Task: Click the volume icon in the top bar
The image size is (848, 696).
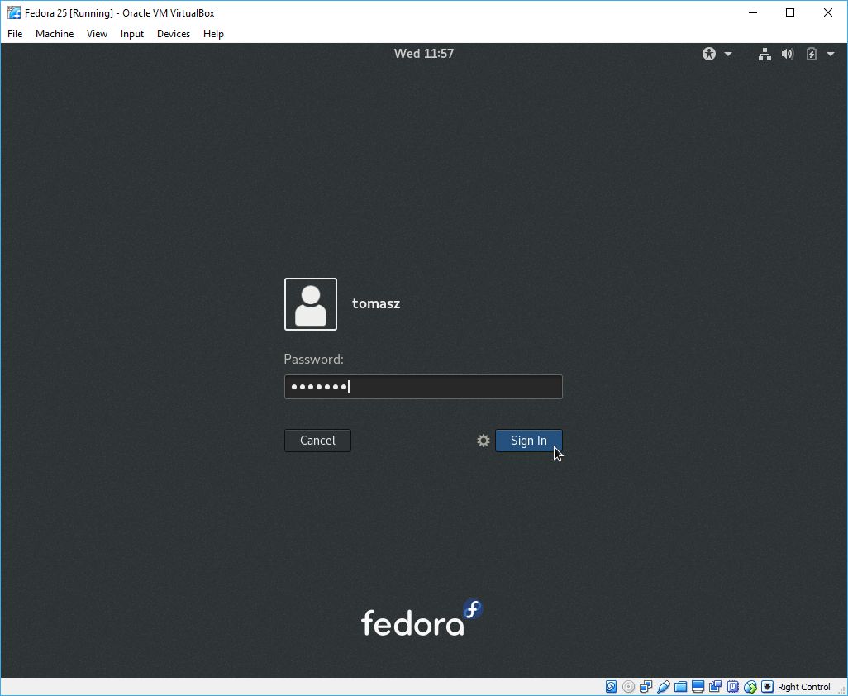Action: [788, 53]
